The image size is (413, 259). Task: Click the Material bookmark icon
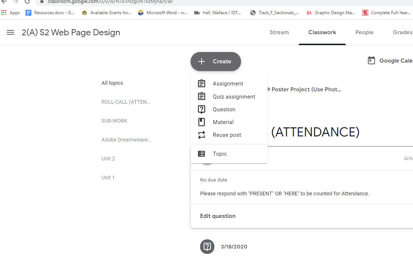202,122
